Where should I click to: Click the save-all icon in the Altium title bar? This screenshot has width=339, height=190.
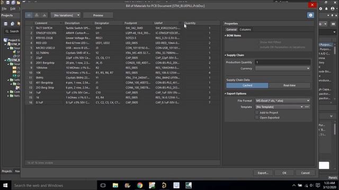13,3
